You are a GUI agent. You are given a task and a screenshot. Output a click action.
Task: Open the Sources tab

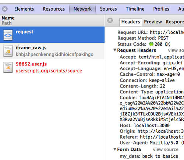[x=109, y=9]
